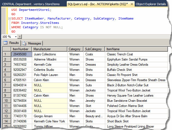Click Simplicity Leather Dress Oxfords cell
The width and height of the screenshot is (172, 130).
coord(136,64)
